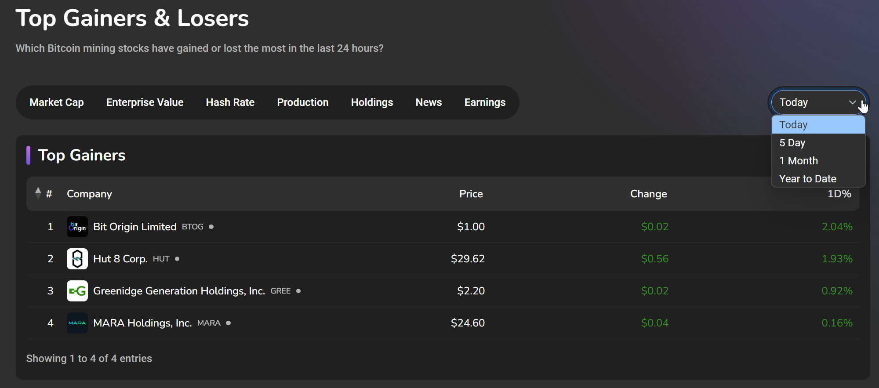Viewport: 879px width, 388px height.
Task: Open the Hut 8 Corp. company link
Action: [x=120, y=259]
